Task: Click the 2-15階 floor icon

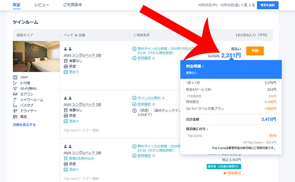Action: (x=15, y=83)
